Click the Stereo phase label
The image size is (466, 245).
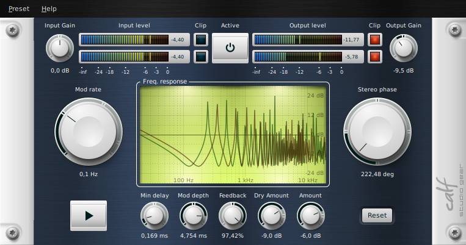click(377, 89)
